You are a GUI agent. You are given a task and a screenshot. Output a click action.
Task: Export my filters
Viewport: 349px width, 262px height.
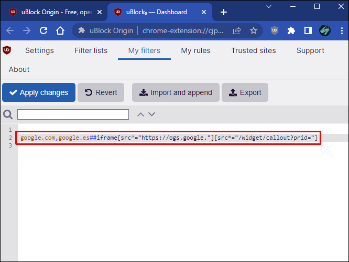pyautogui.click(x=245, y=92)
